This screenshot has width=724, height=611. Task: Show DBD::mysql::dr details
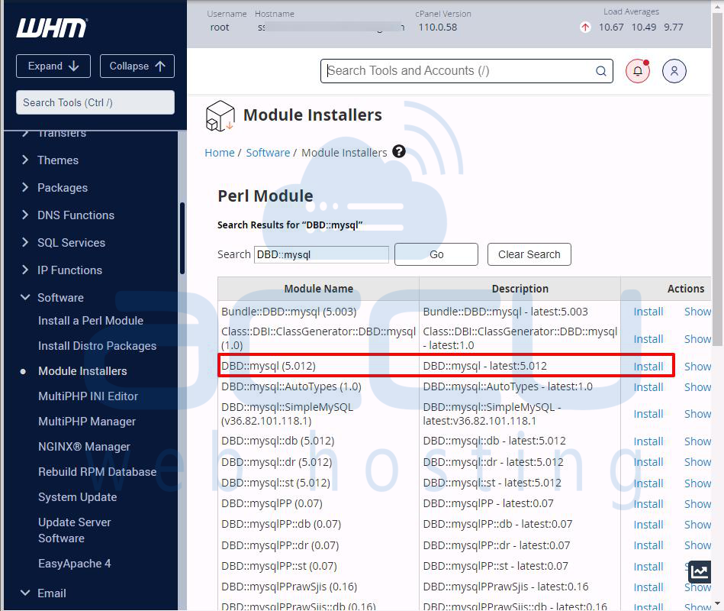tap(697, 462)
